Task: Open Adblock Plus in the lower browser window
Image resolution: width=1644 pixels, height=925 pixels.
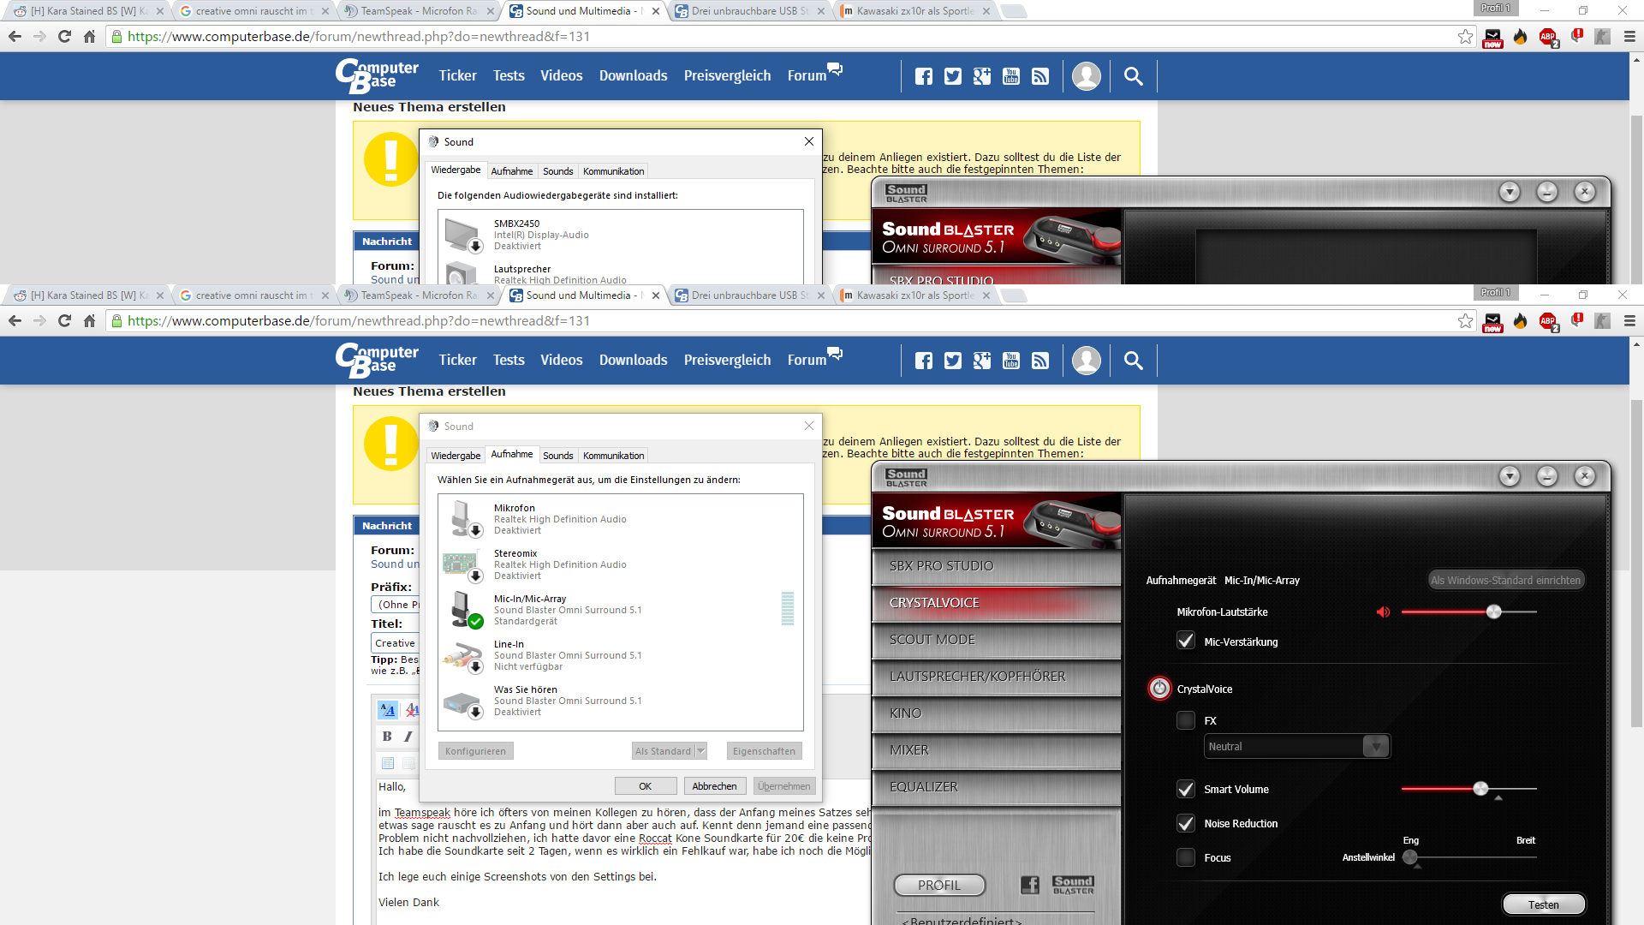Action: (1548, 321)
